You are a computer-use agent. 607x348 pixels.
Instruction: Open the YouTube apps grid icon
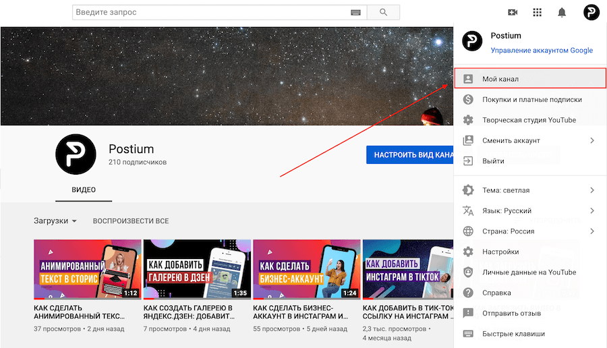point(537,12)
